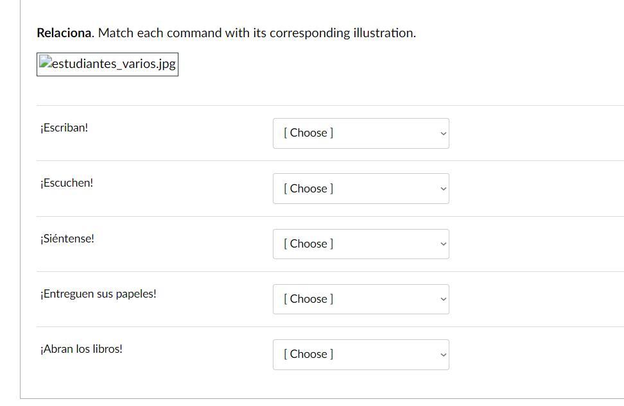Click the broken image icon before estudiantes_varios.jpg
The image size is (624, 406).
point(46,63)
